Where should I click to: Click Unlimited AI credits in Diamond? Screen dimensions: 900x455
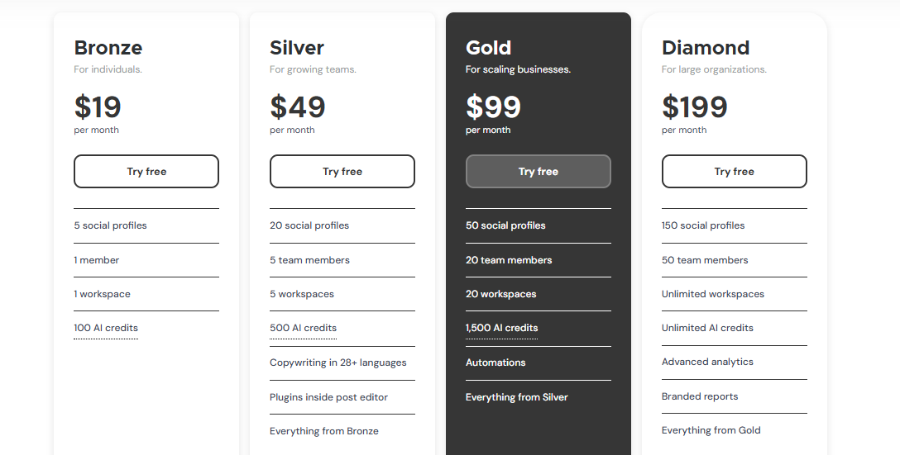[707, 328]
